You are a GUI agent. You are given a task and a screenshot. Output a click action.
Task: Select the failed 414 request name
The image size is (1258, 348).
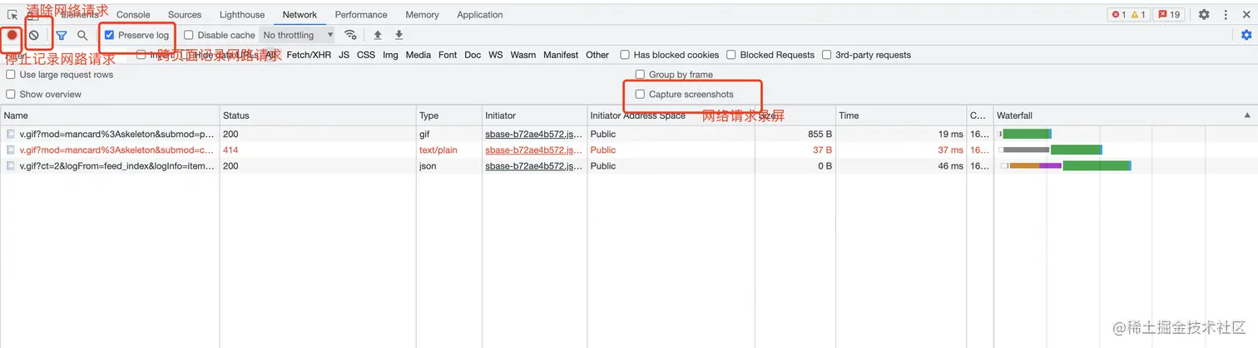(116, 150)
